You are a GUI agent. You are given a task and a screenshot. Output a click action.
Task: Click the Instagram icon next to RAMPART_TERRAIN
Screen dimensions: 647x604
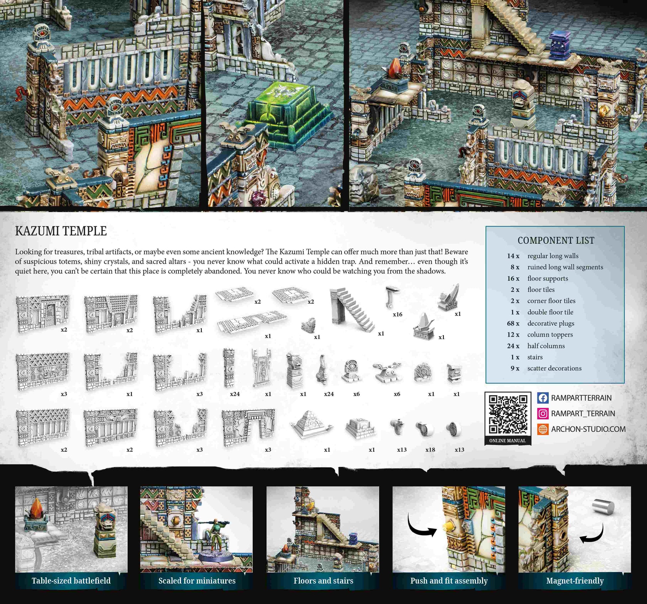click(x=543, y=413)
